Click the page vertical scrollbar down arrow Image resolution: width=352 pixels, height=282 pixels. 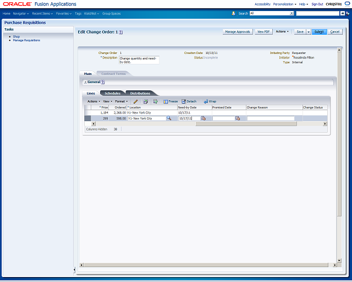(x=339, y=261)
